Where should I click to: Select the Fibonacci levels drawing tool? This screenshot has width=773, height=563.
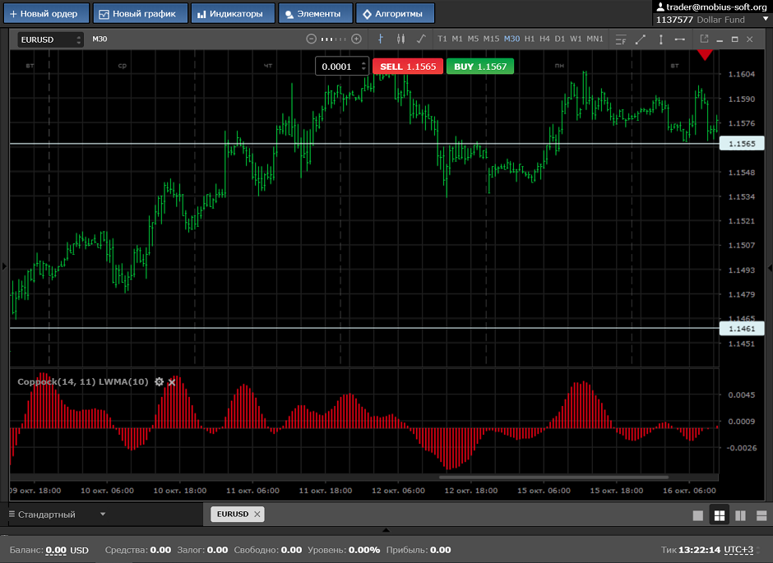(x=621, y=39)
